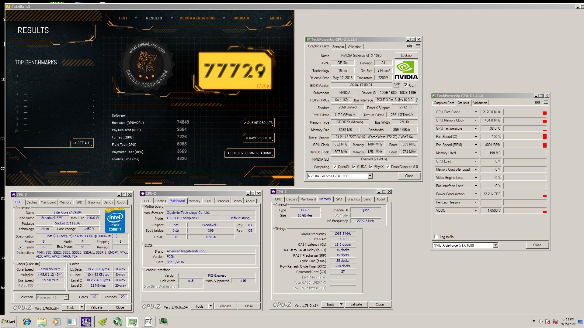The image size is (584, 328).
Task: Open hamburger menu in GPU-Z Sensors window
Action: [x=546, y=102]
